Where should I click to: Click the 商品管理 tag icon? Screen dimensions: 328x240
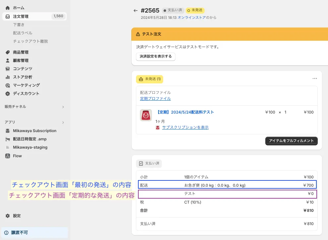(x=8, y=52)
